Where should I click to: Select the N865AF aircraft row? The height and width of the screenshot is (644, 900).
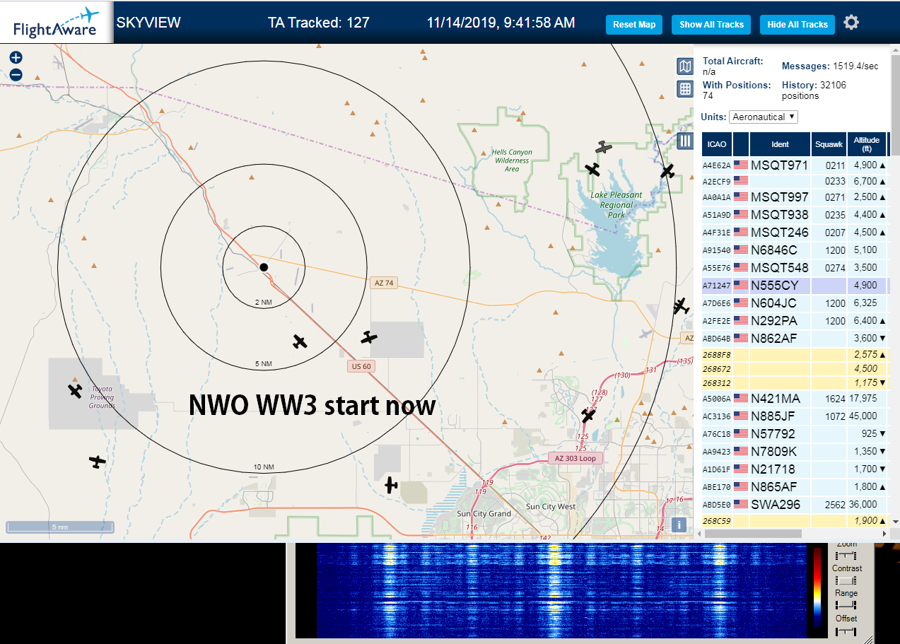(x=795, y=486)
